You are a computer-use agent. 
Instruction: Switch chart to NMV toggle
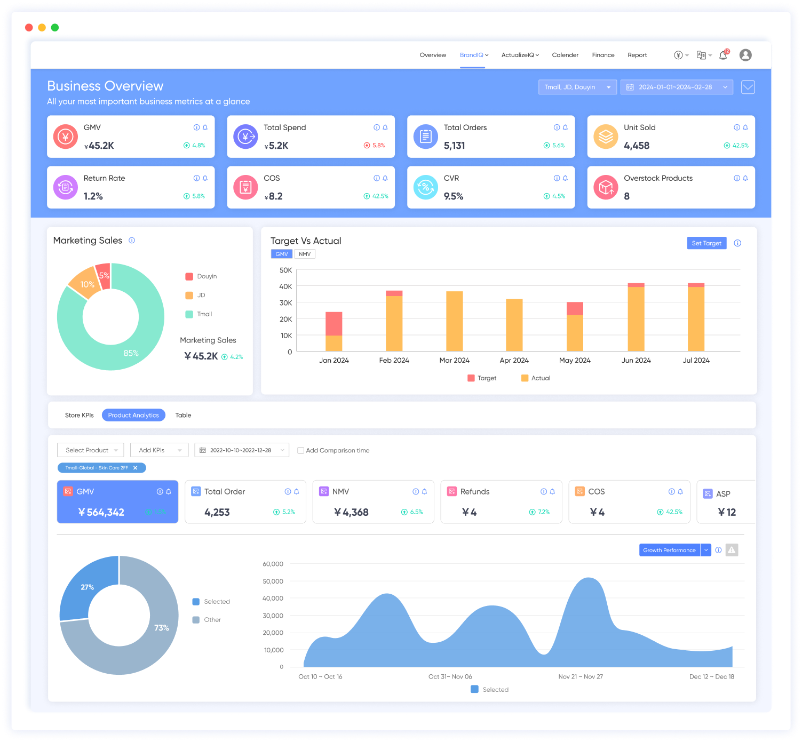point(305,254)
